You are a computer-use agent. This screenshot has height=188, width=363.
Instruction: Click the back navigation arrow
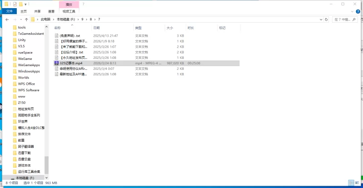tap(7, 19)
